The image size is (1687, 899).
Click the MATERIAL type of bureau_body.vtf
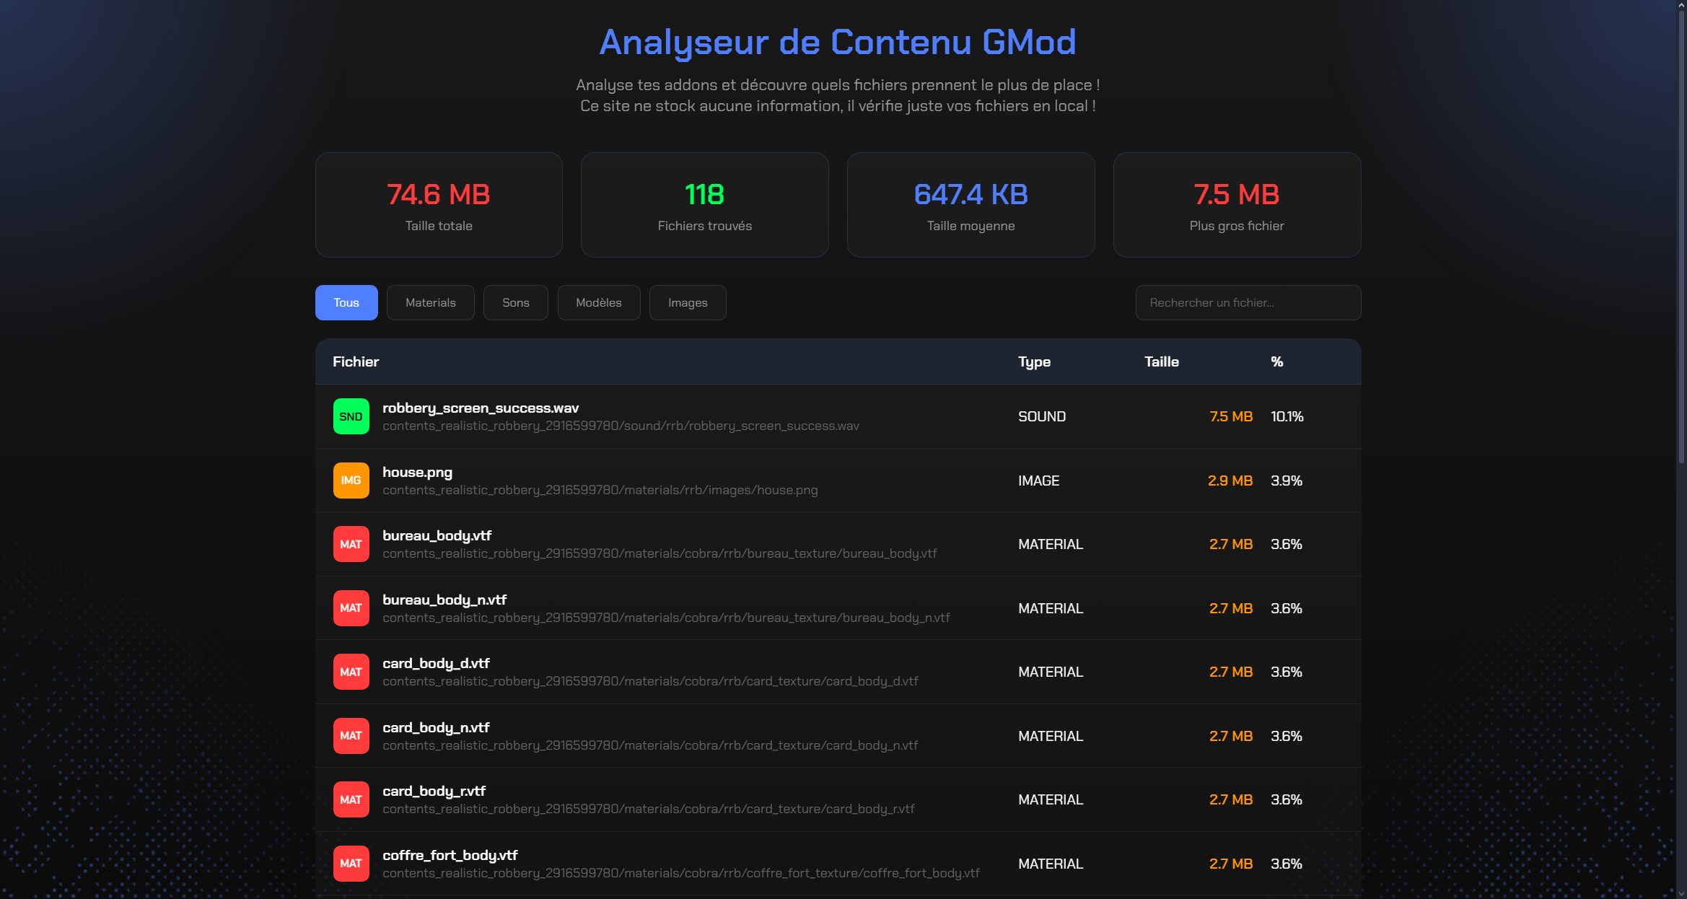[1051, 545]
